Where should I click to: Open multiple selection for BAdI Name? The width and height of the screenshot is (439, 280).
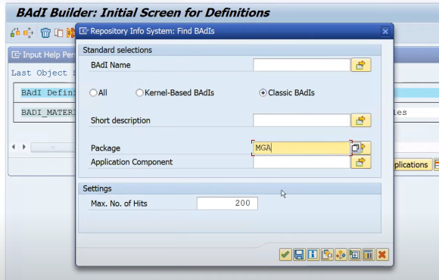point(361,65)
